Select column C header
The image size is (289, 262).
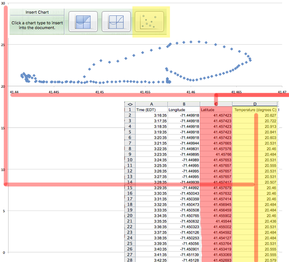[216, 103]
